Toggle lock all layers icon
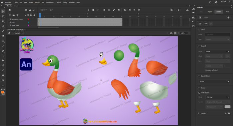The image size is (233, 126). 34,15
